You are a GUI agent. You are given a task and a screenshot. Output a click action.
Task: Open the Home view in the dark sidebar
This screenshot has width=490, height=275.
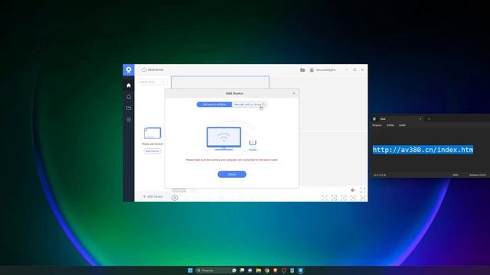[129, 85]
